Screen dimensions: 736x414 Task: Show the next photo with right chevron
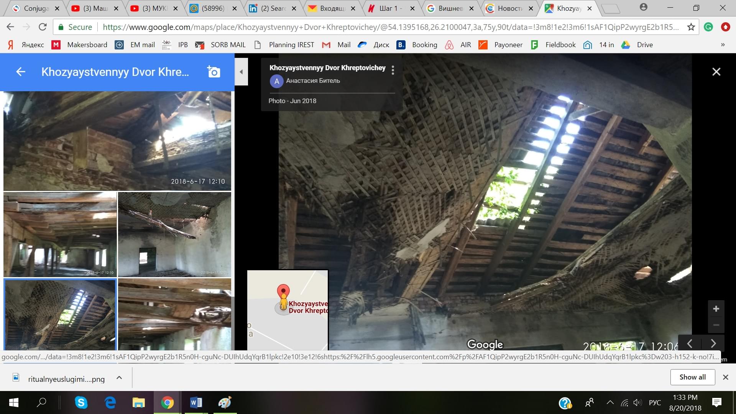click(x=713, y=343)
